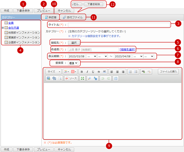Expand the 会社共通 category tree node
The width and height of the screenshot is (184, 152).
[3, 28]
